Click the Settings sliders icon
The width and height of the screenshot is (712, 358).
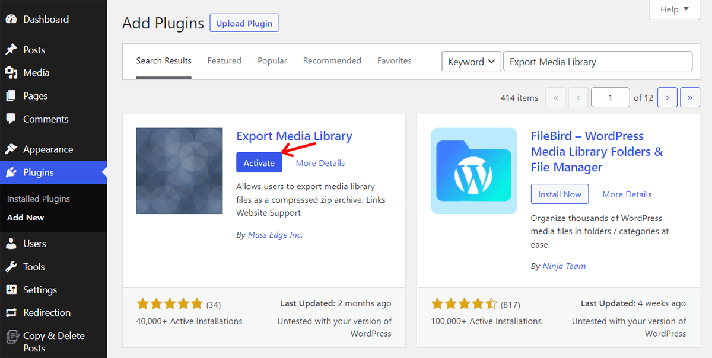coord(11,290)
